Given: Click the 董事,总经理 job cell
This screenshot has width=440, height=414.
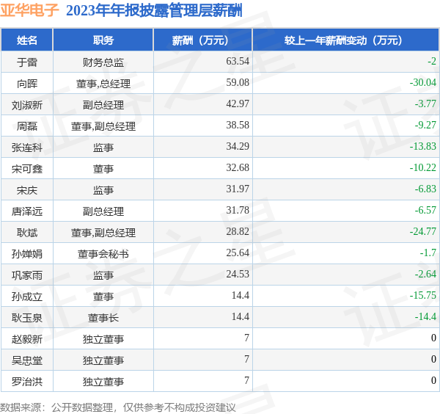Looking at the screenshot, I should click(x=103, y=84).
